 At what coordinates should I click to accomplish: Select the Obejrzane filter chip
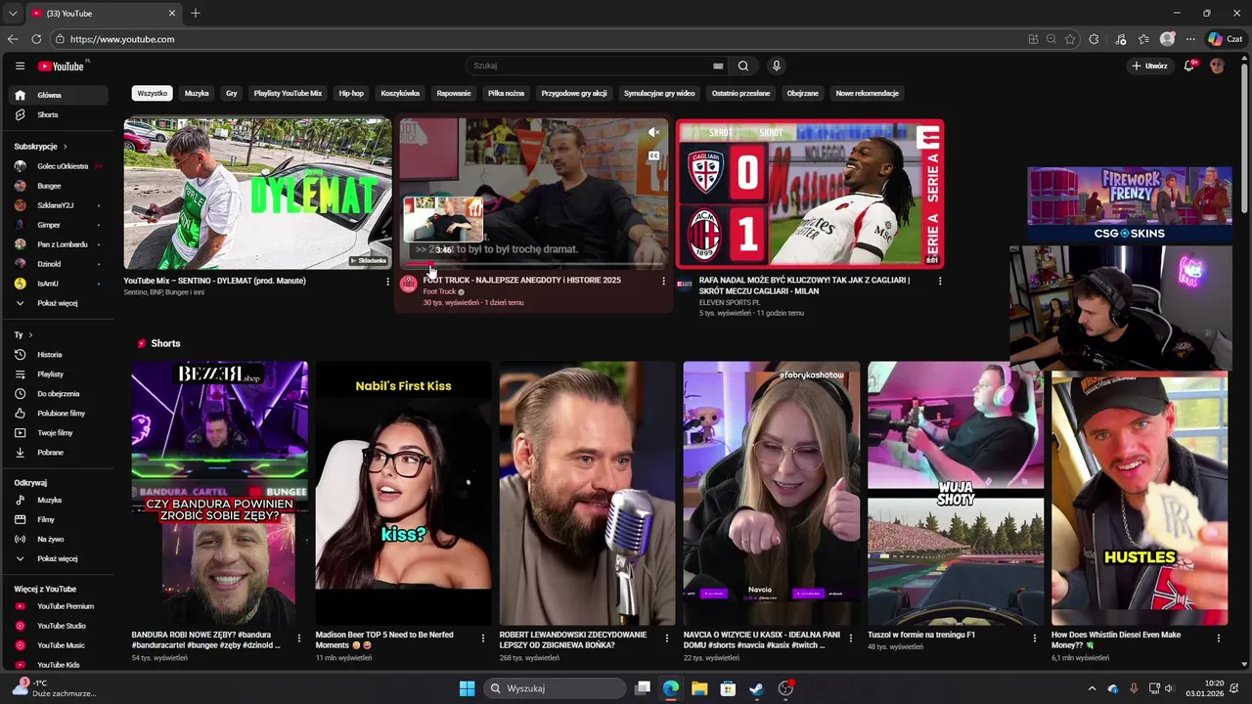(x=803, y=93)
